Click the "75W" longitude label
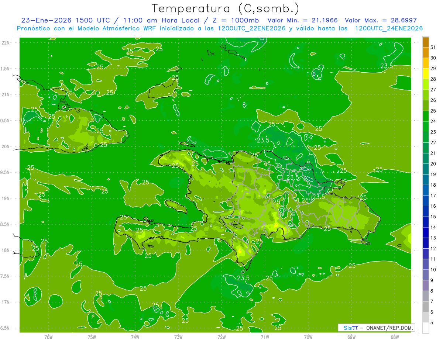Screen dimensions: 443x342 coord(92,337)
